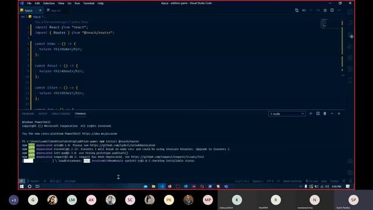Click the Open Changes icon in editor toolbar

click(297, 10)
